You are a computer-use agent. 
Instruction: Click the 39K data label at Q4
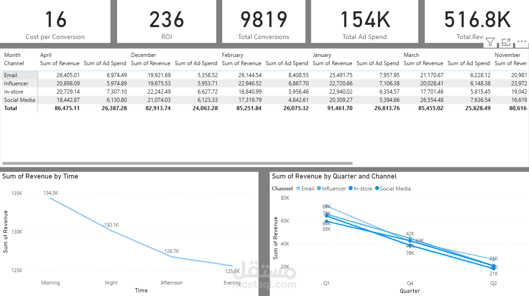coord(410,253)
